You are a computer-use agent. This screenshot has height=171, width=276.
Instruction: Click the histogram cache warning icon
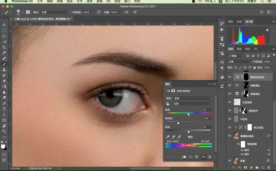pyautogui.click(x=267, y=29)
